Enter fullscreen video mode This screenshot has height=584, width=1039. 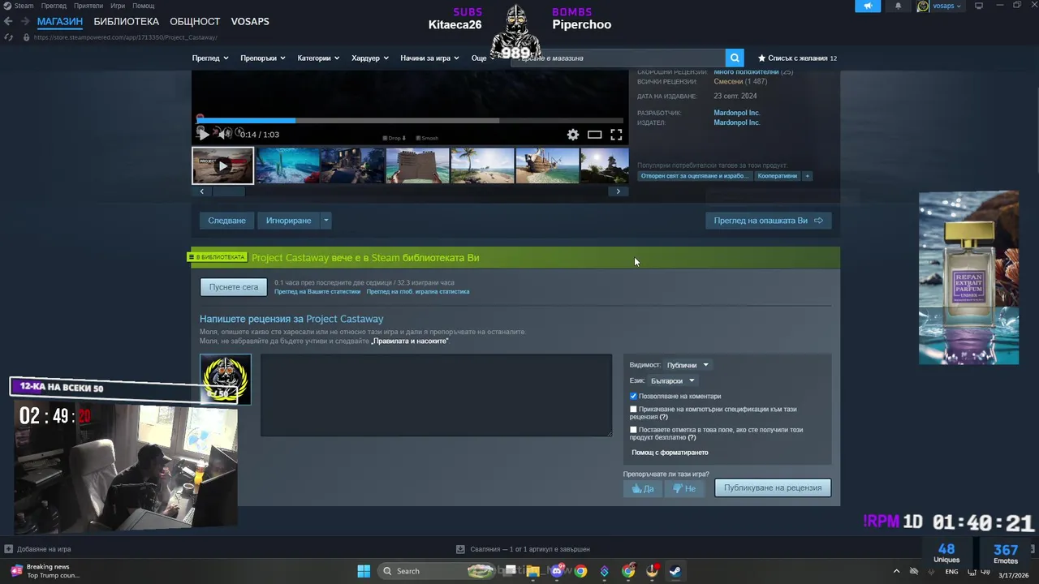616,135
